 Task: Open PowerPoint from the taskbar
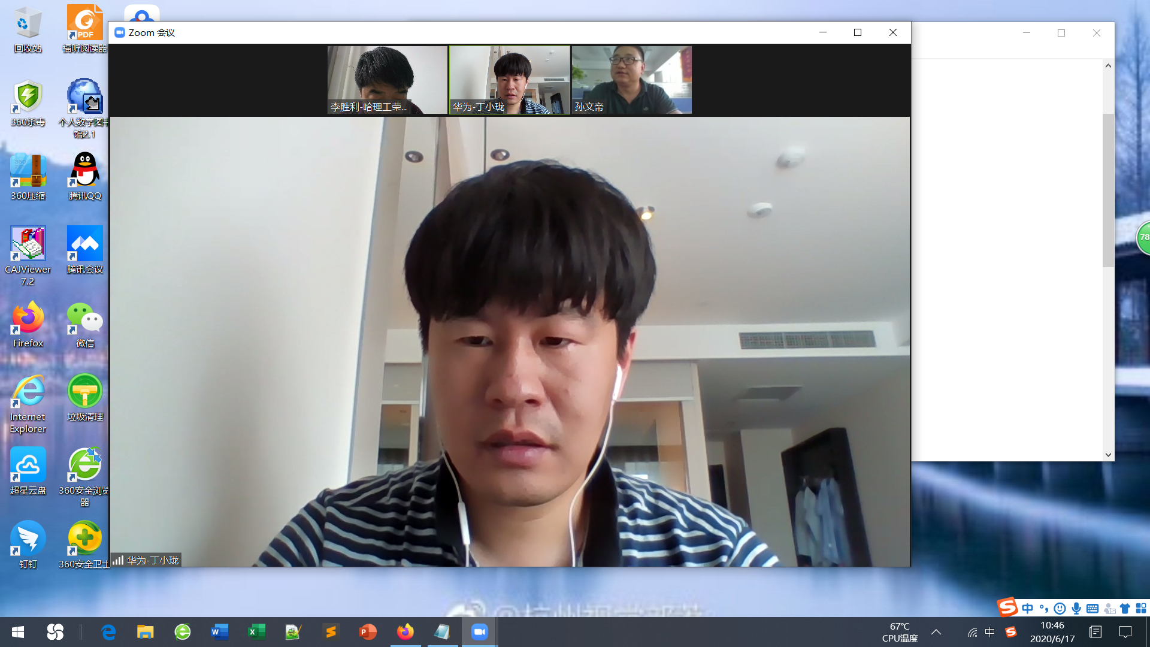tap(368, 632)
